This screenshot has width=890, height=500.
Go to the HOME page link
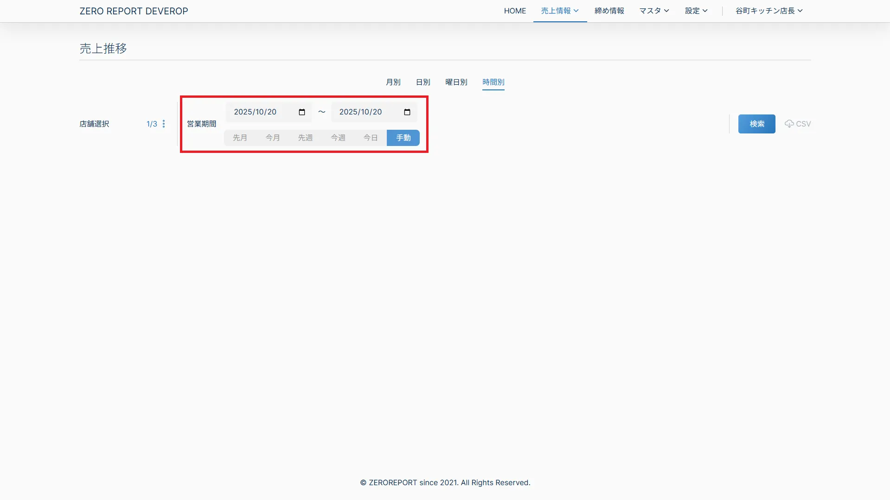click(x=515, y=11)
